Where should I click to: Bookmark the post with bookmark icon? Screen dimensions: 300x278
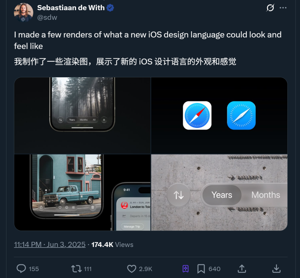point(201,269)
